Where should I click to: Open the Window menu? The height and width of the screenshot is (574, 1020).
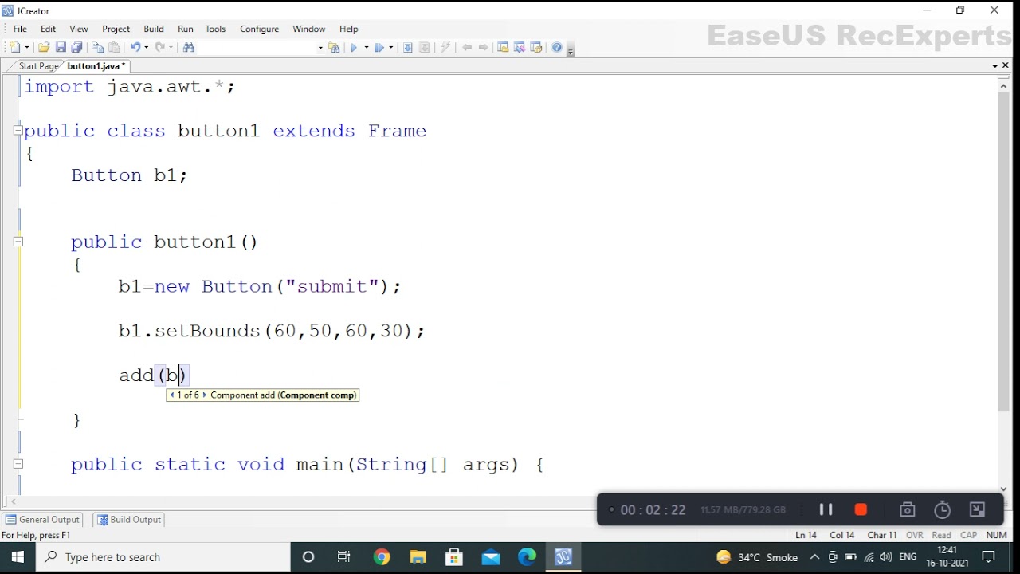click(x=309, y=29)
